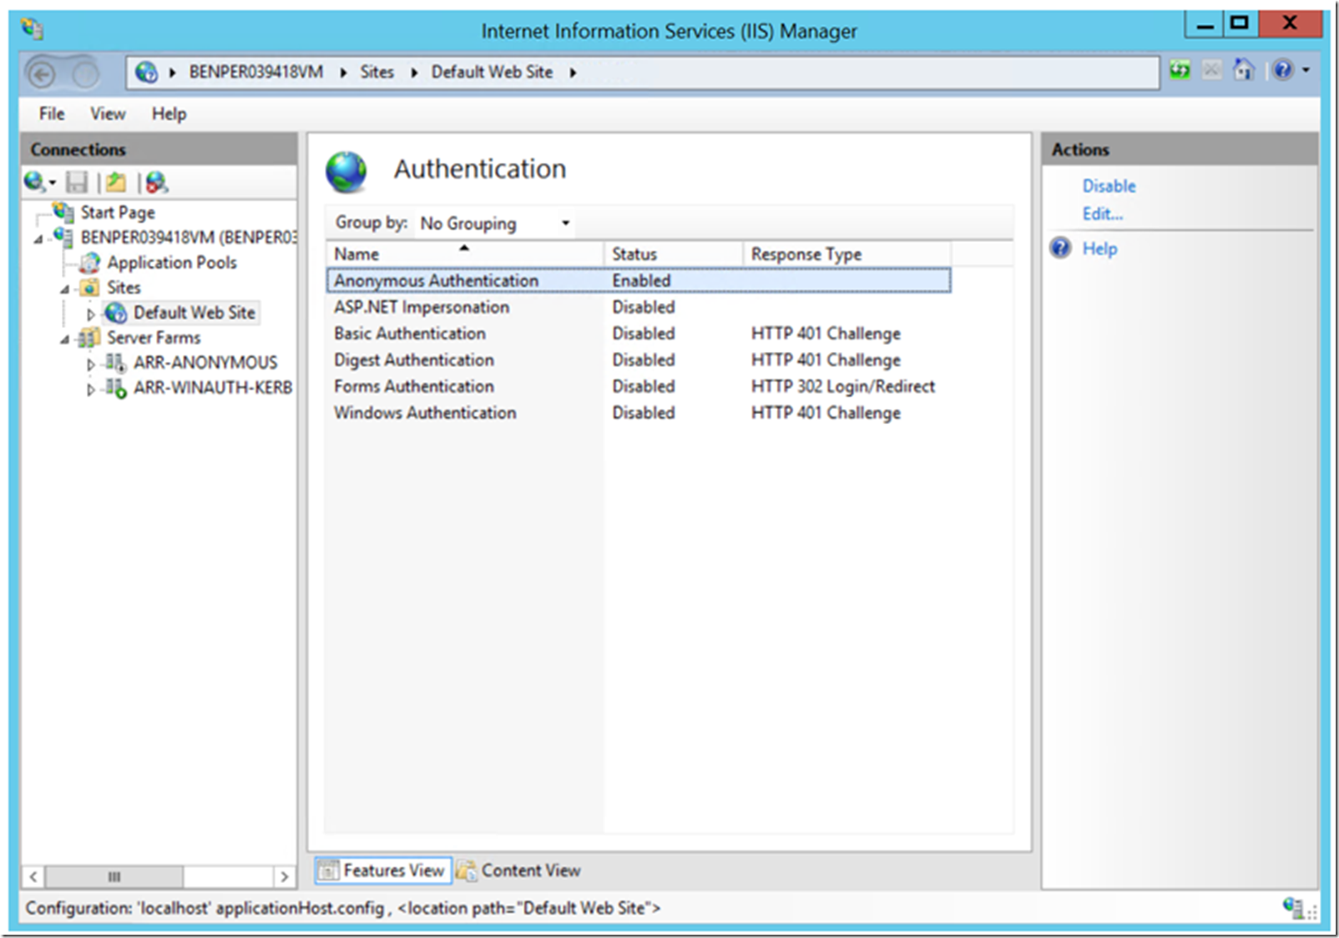Viewport: 1339px width, 938px height.
Task: Open the Help menu in menu bar
Action: click(169, 113)
